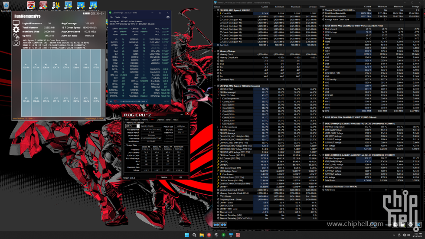This screenshot has width=425, height=239.
Task: Click the CPU-Z Module Size field
Action: tap(181, 126)
